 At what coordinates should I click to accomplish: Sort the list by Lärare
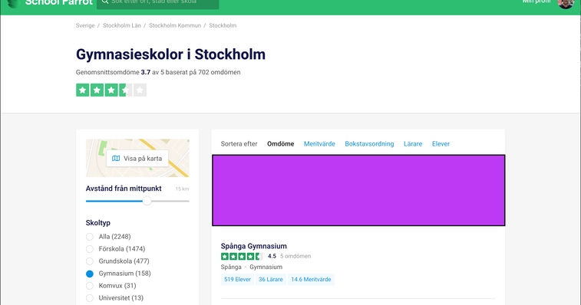[413, 143]
